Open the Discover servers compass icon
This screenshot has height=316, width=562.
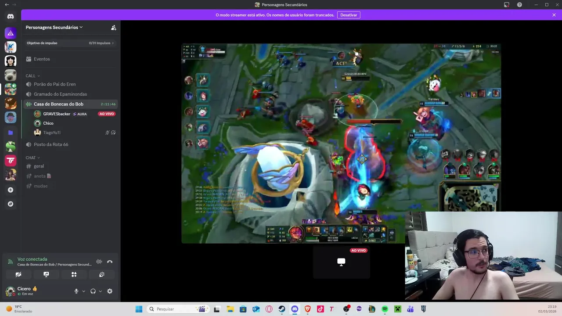click(x=11, y=204)
